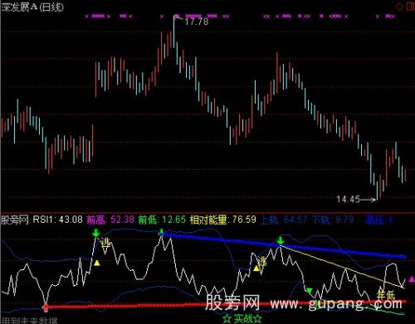Screen dimensions: 415x324
Task: Click the 深发展A (日线) chart title
Action: [x=32, y=7]
